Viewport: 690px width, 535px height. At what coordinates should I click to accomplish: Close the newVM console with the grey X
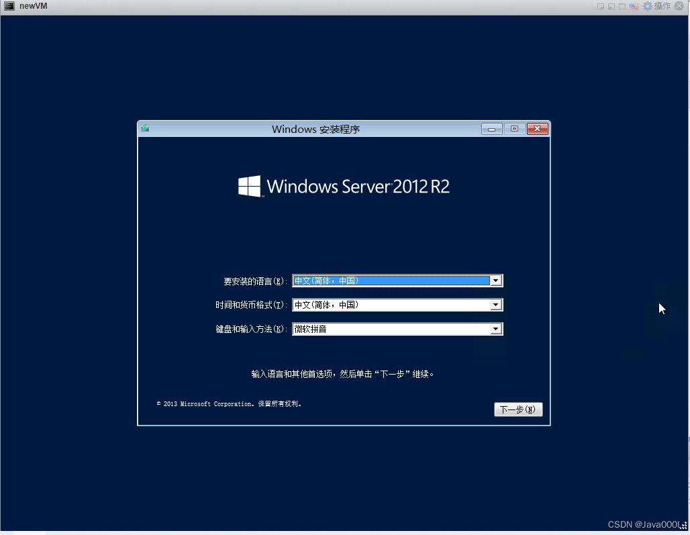pyautogui.click(x=679, y=6)
